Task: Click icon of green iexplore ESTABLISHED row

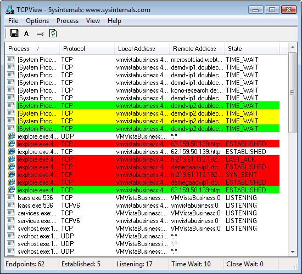Action: (12, 190)
